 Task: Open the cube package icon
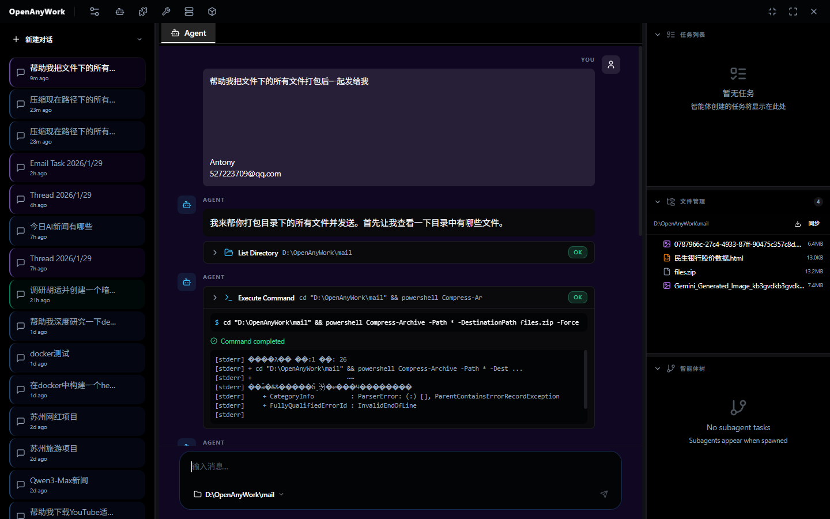click(x=212, y=11)
